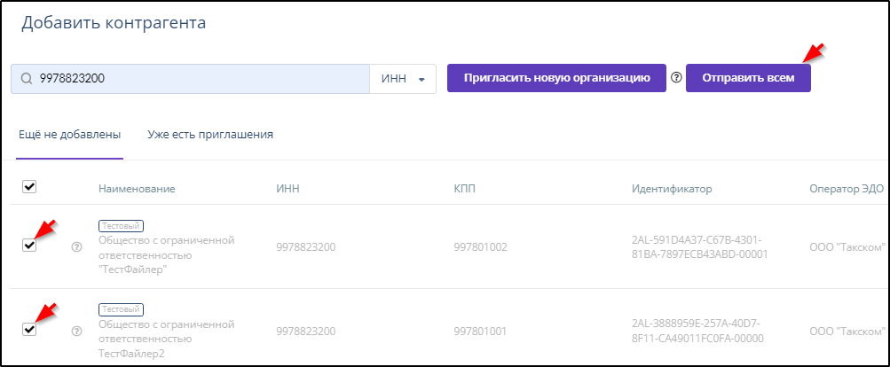The width and height of the screenshot is (890, 367).
Task: Click the "Наименование" column header
Action: [x=137, y=189]
